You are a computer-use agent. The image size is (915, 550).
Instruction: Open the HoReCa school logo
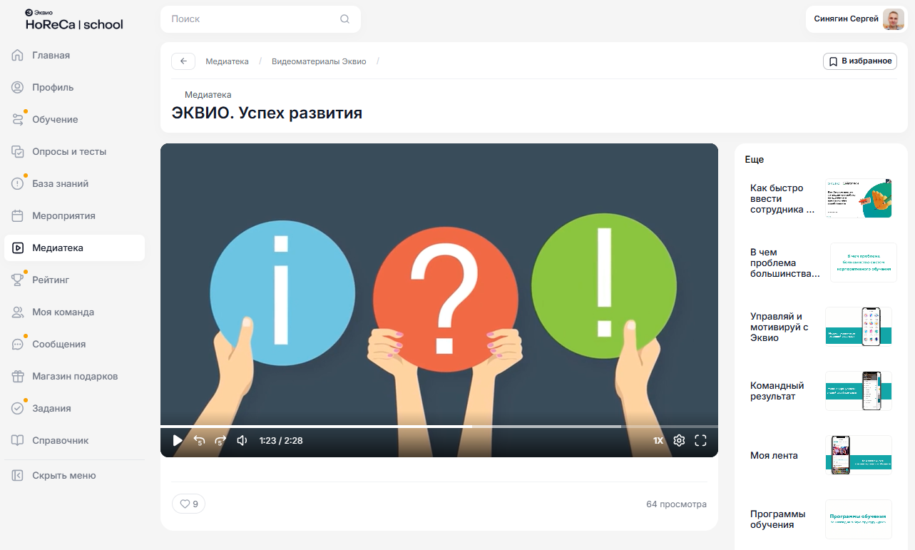click(74, 21)
